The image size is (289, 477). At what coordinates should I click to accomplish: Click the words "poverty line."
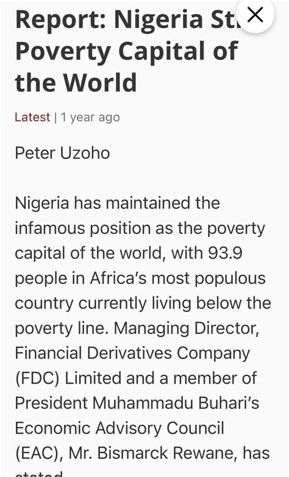(62, 328)
